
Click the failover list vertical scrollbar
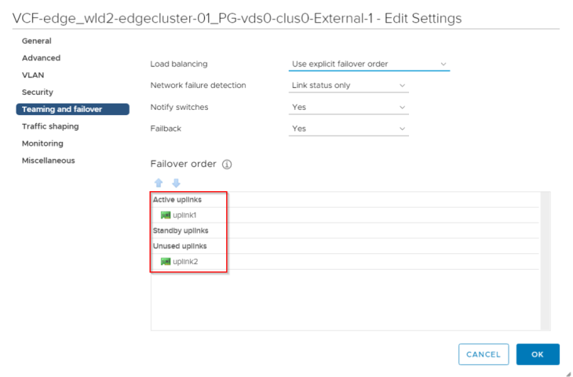(546, 261)
